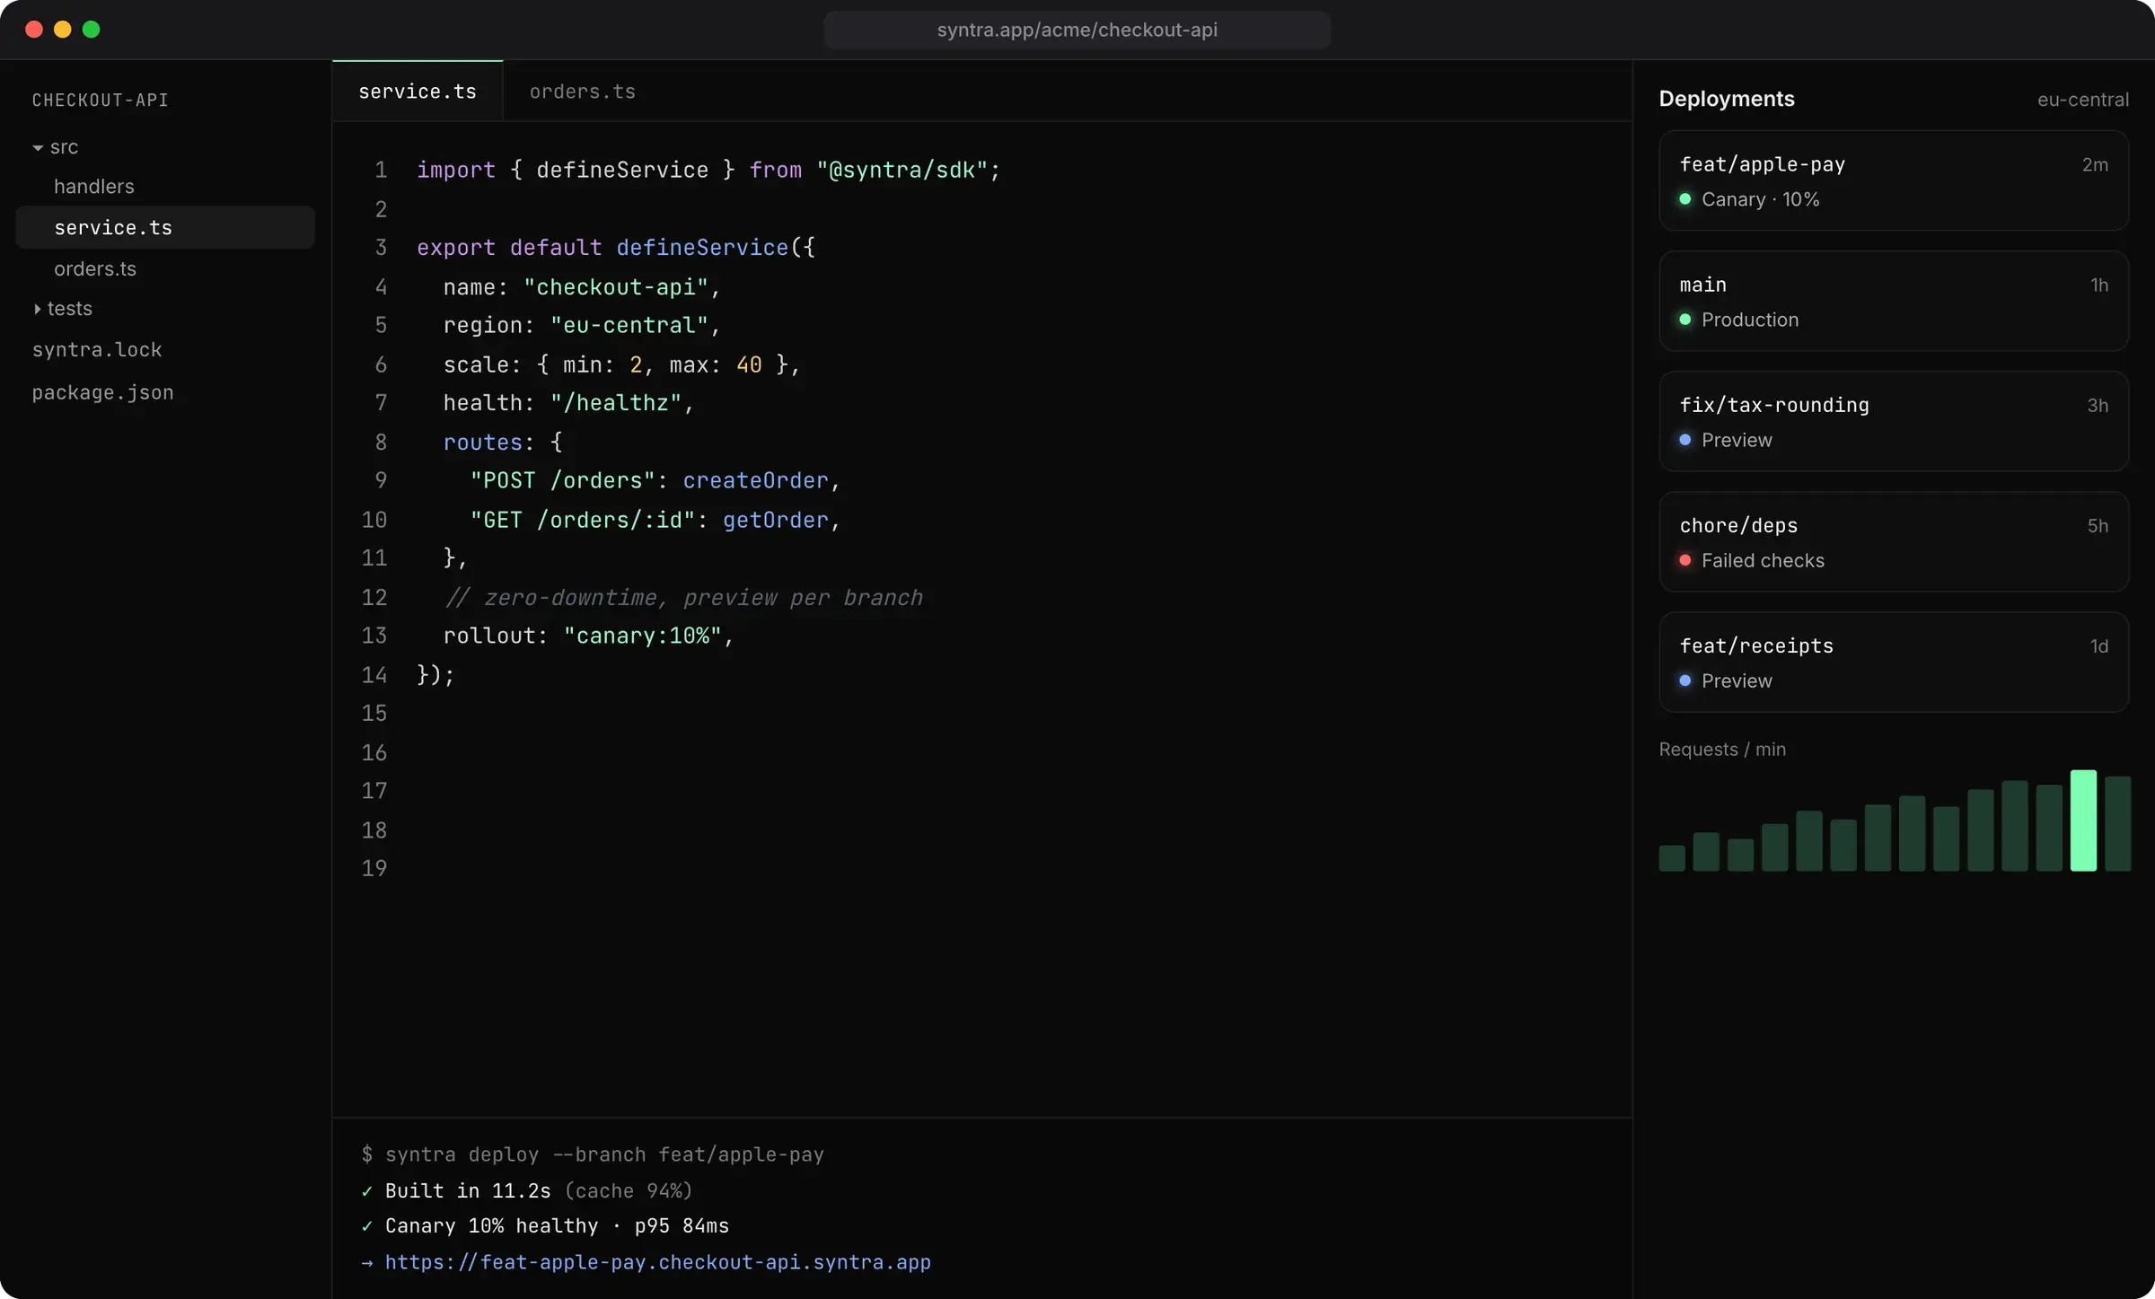Click the Requests / min label
This screenshot has height=1299, width=2155.
click(x=1722, y=750)
